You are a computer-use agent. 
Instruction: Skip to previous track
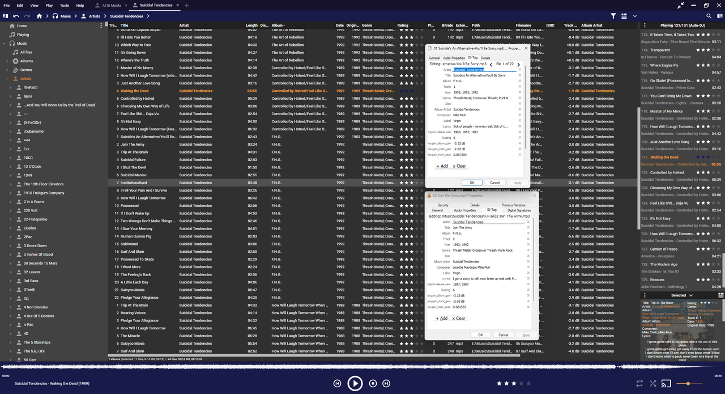pos(337,384)
